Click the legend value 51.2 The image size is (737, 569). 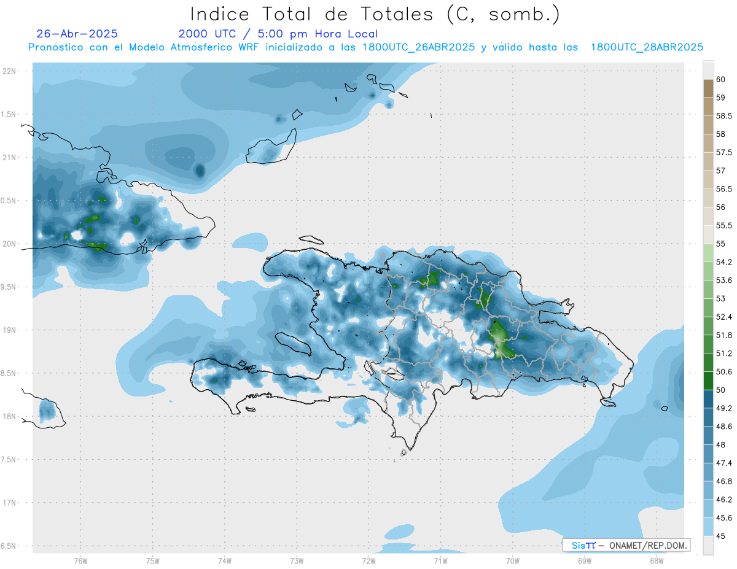723,354
